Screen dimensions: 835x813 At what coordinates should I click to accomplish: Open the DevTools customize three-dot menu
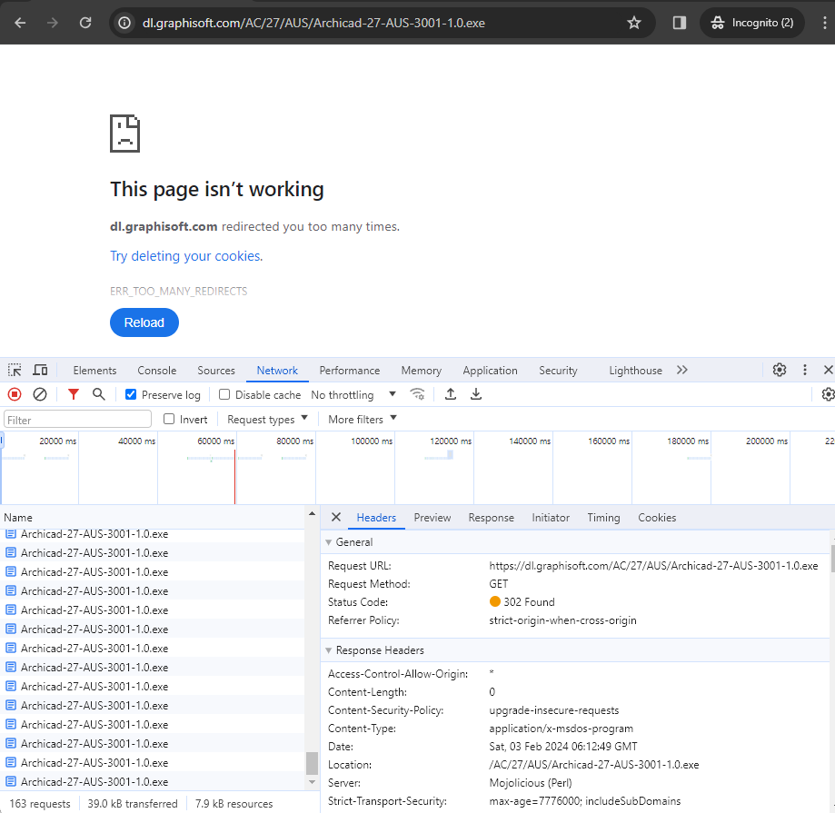pos(805,370)
